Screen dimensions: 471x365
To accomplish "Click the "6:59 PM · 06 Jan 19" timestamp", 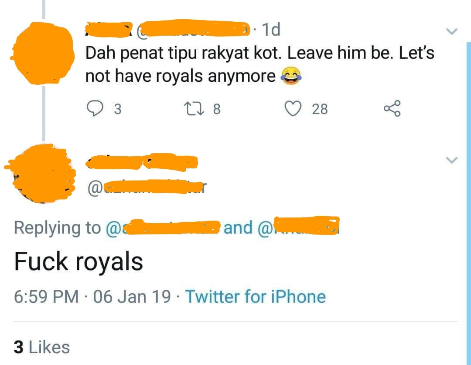I will point(92,297).
